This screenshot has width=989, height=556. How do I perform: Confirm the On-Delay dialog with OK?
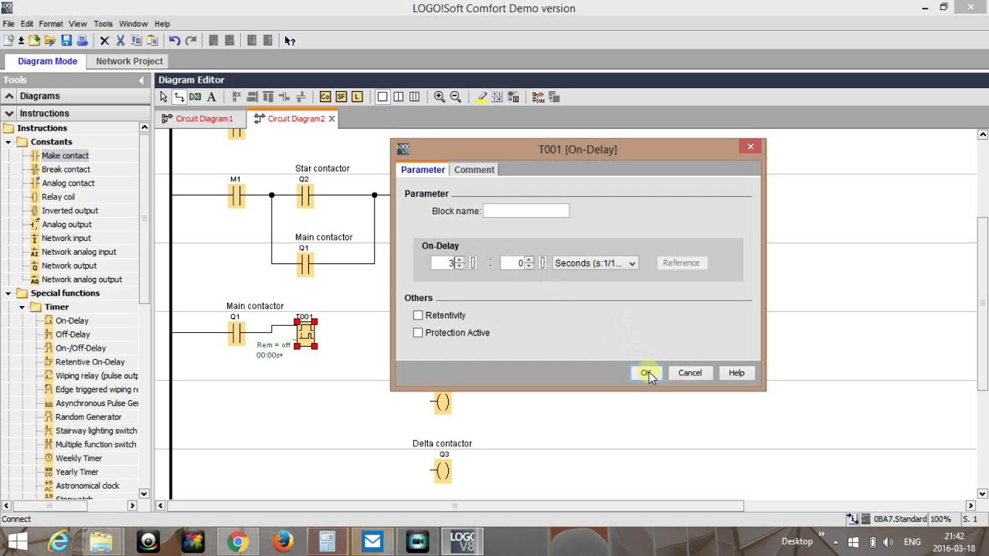tap(647, 373)
